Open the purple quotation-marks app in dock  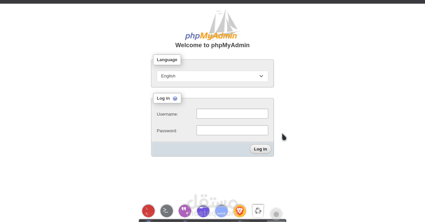(185, 211)
